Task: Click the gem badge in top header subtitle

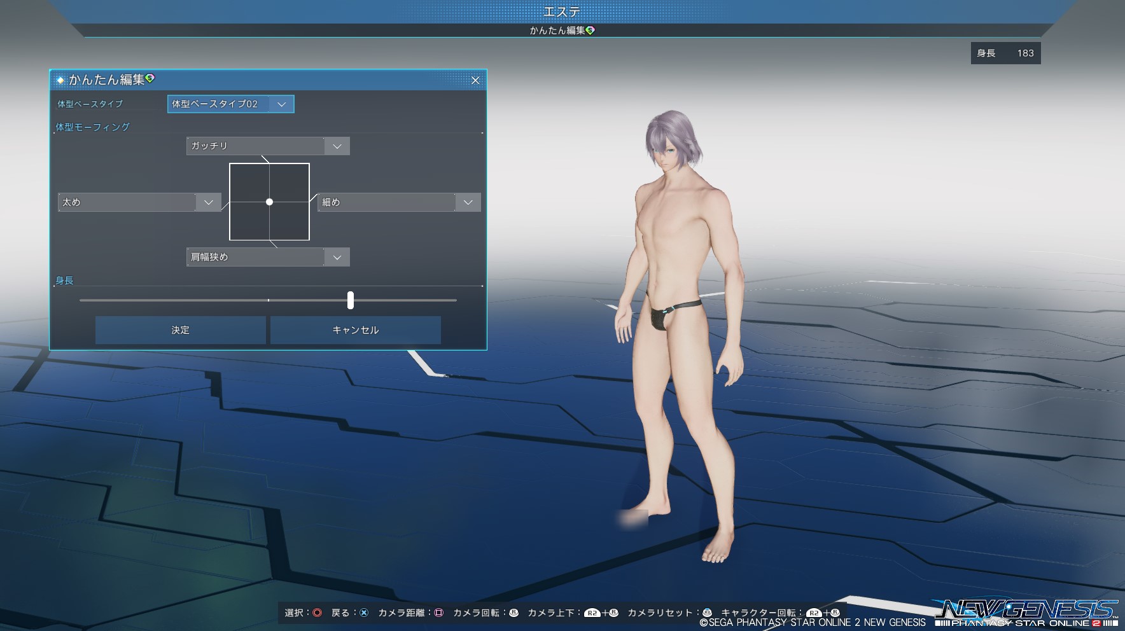Action: [x=590, y=30]
